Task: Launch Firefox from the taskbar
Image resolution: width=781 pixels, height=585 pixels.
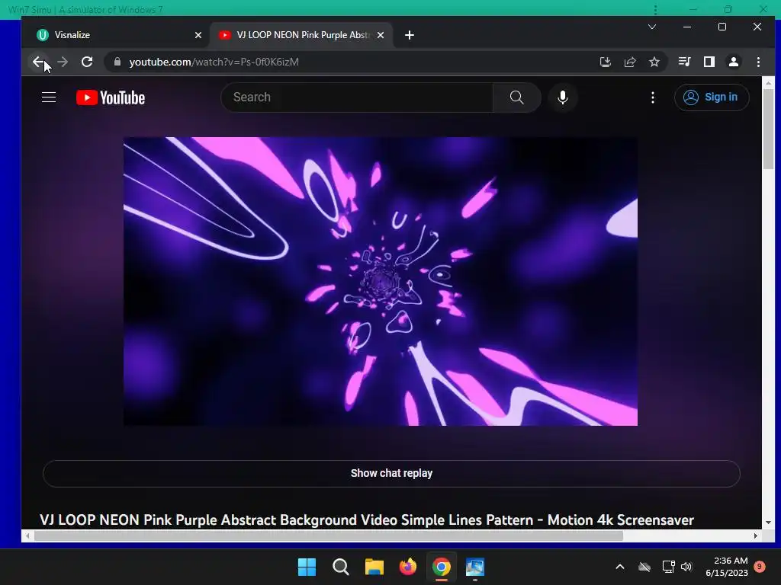Action: (408, 567)
